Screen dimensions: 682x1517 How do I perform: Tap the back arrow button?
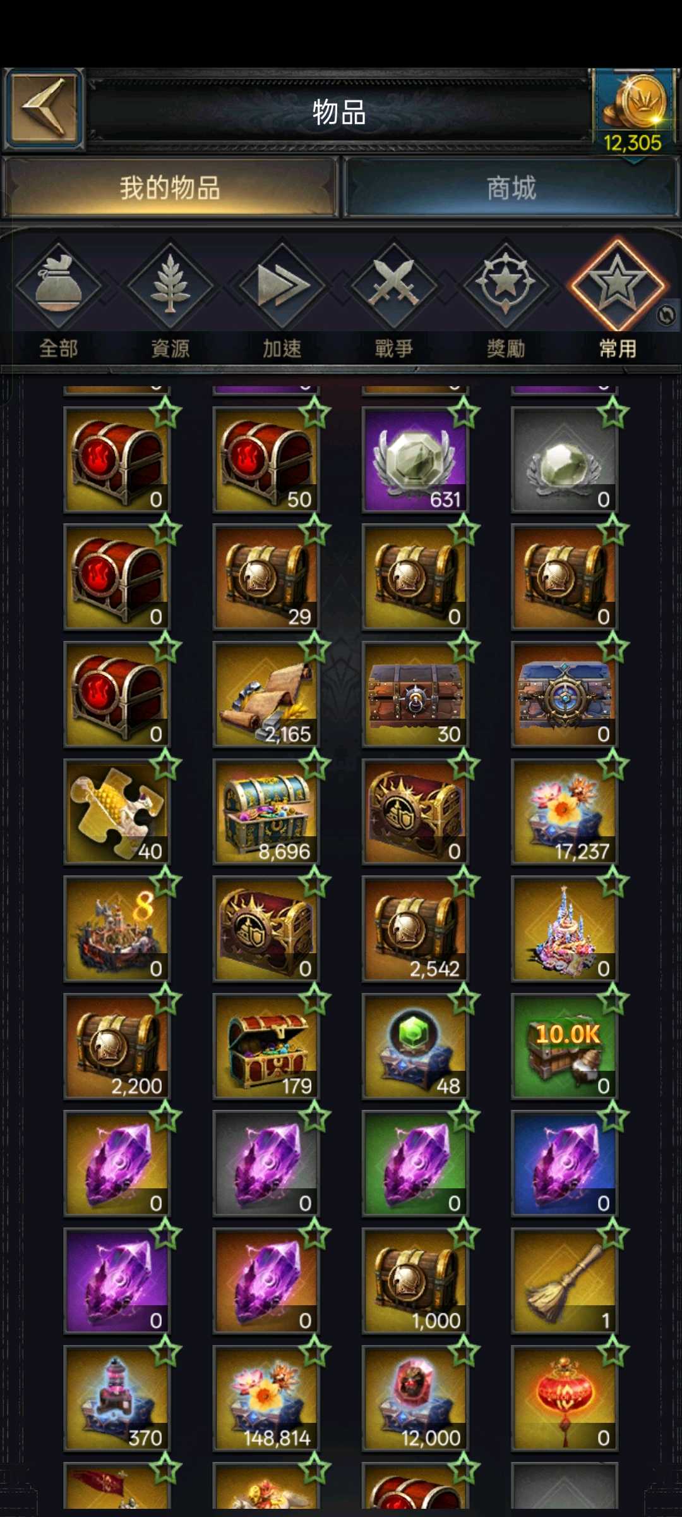click(44, 109)
